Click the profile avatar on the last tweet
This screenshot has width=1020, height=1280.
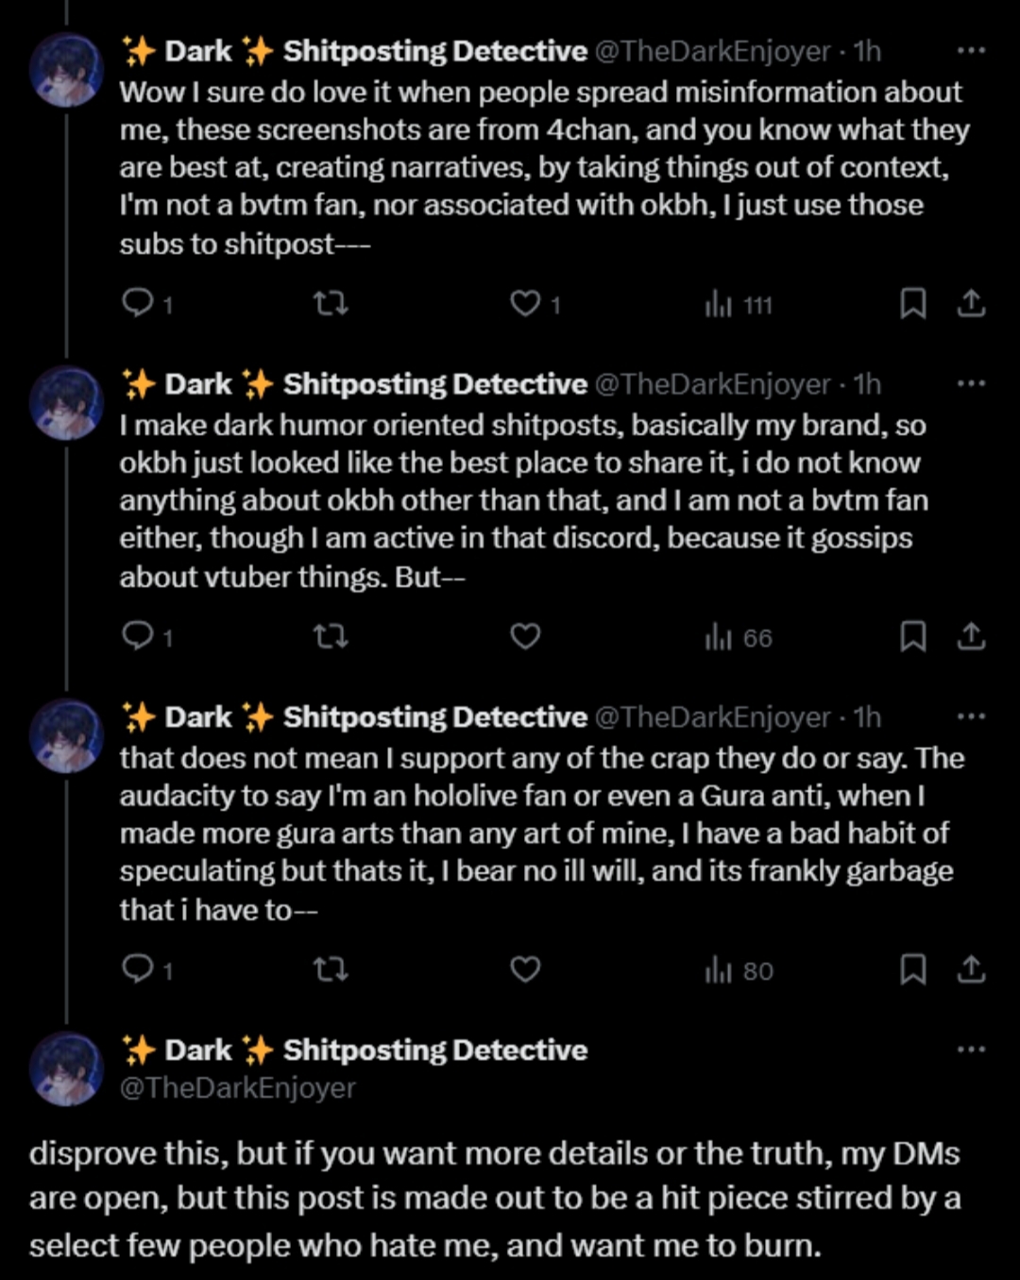[65, 1069]
